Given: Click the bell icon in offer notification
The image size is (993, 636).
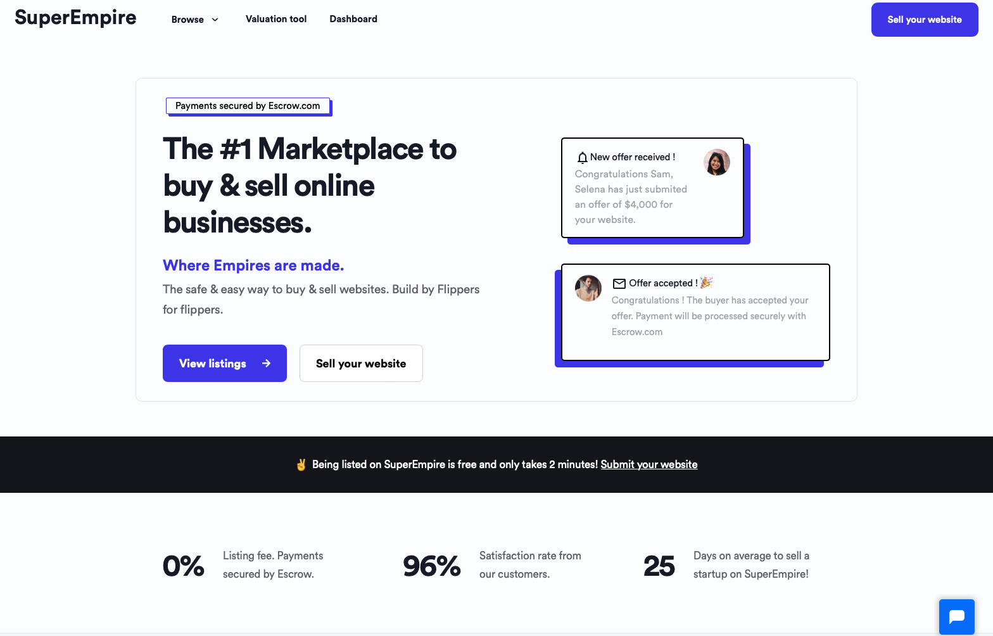Looking at the screenshot, I should click(582, 158).
